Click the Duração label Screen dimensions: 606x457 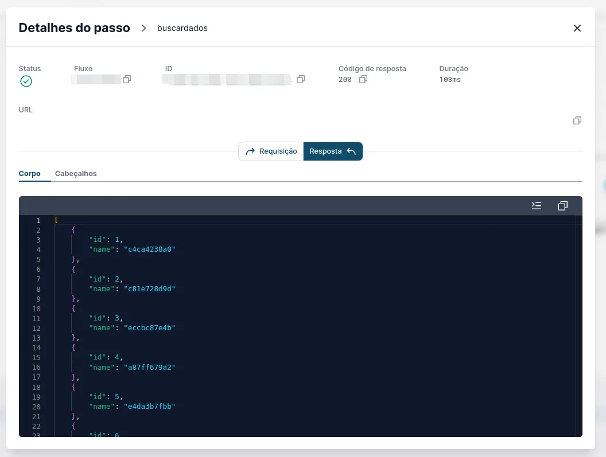pos(454,68)
